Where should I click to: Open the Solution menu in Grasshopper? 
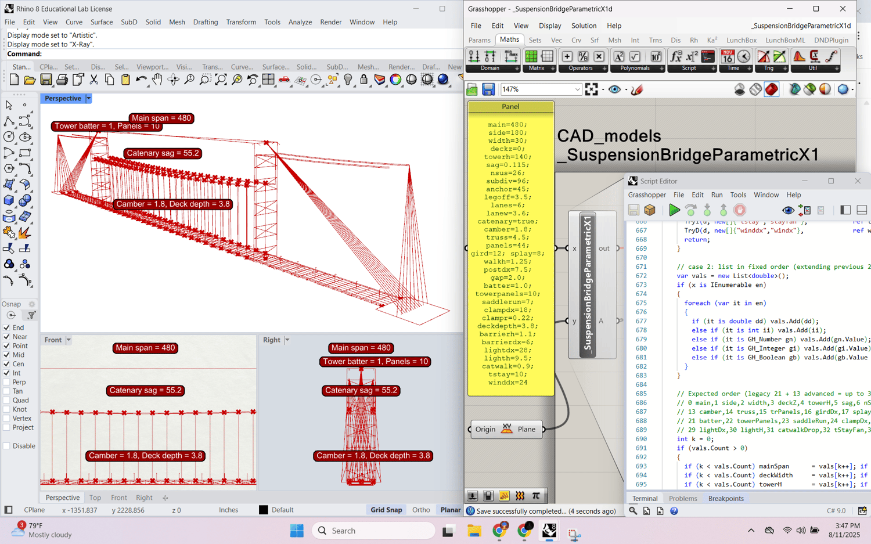point(584,26)
